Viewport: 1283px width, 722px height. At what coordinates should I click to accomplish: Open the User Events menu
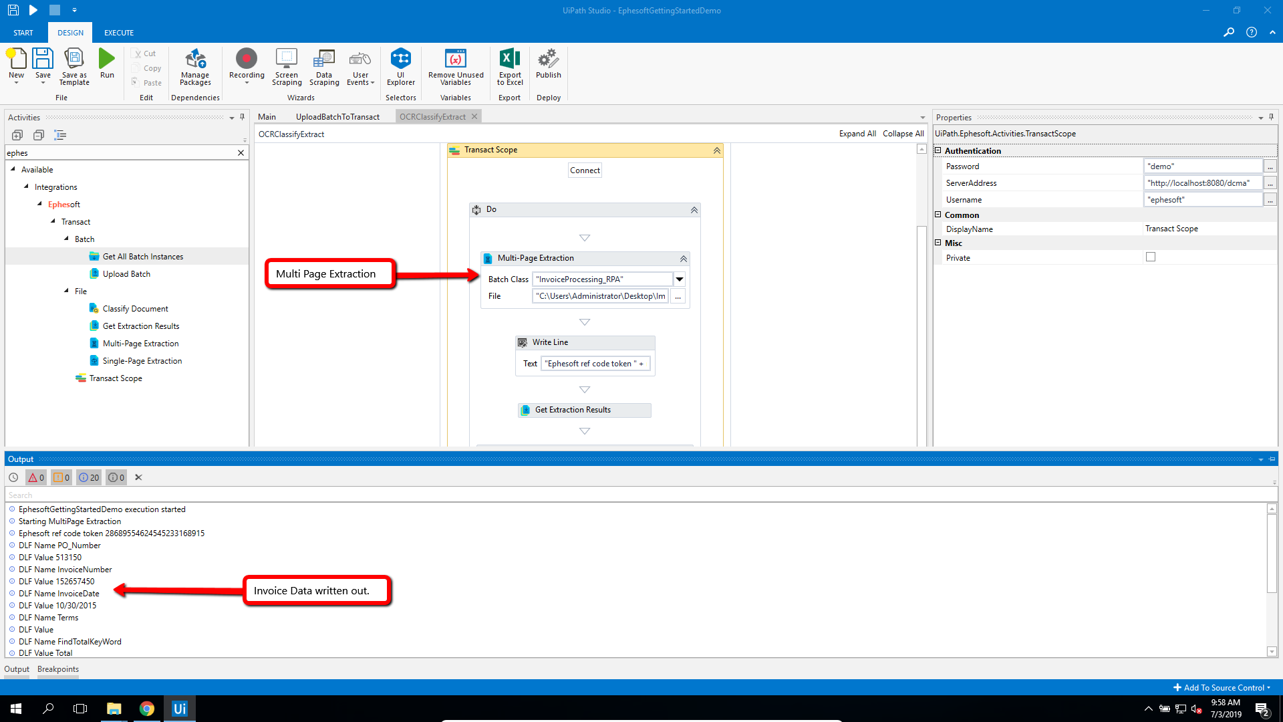(x=360, y=66)
